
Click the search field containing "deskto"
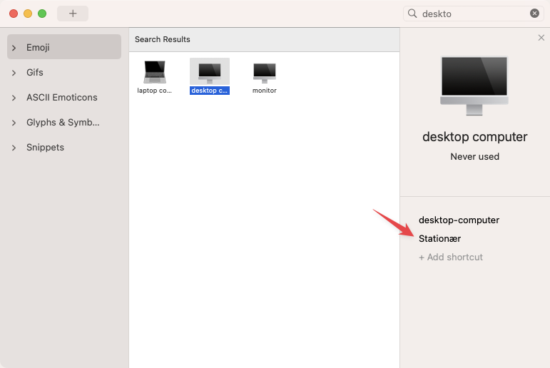(471, 14)
